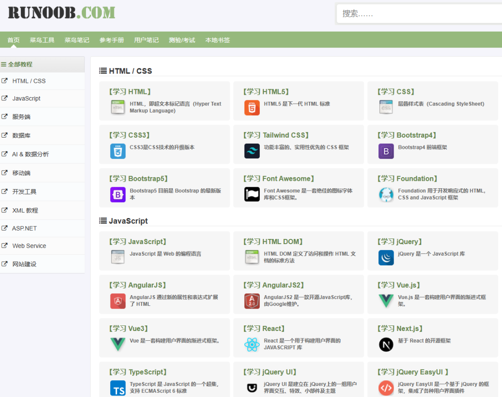
Task: Click description text 'HTML5 是下一代 HTML 标准'
Action: 297,104
